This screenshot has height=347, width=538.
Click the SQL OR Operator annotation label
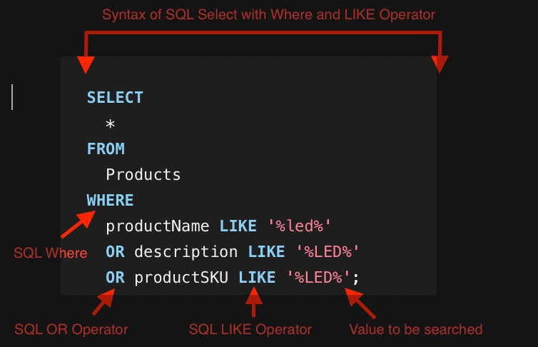[x=71, y=329]
